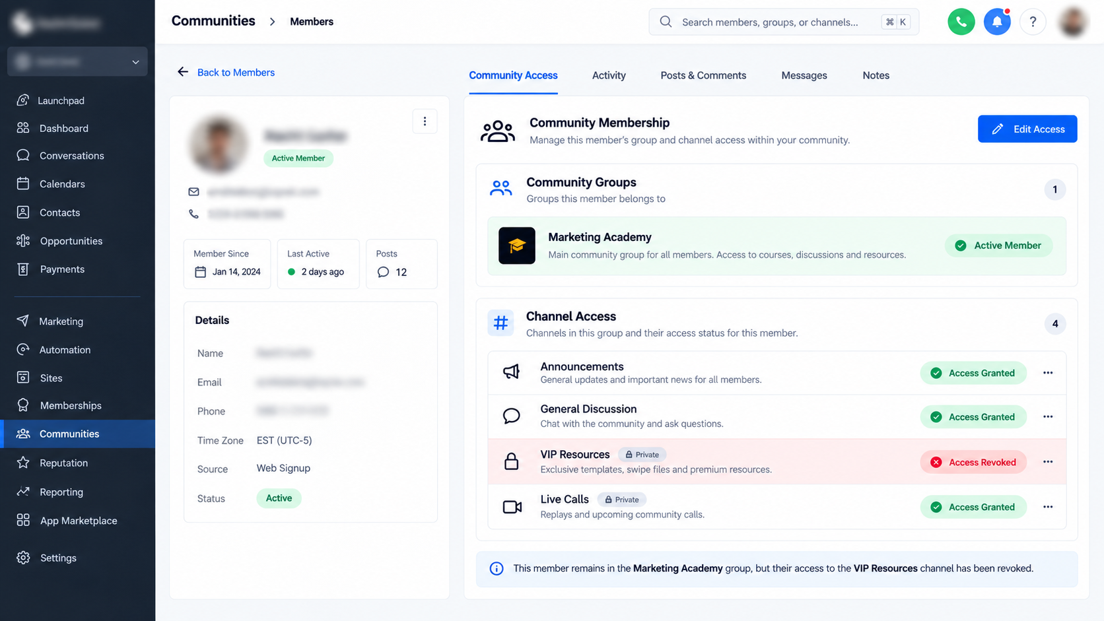Open more options for VIP Resources channel

click(1048, 462)
